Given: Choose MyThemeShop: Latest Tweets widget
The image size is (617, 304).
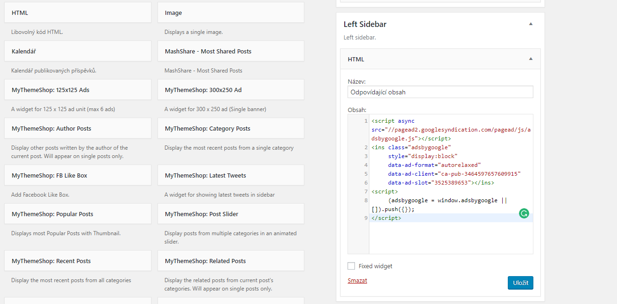Looking at the screenshot, I should pos(230,175).
